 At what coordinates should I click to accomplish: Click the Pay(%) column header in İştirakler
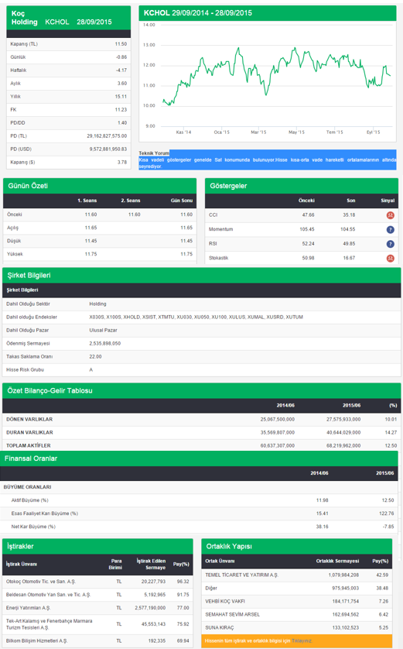point(181,564)
